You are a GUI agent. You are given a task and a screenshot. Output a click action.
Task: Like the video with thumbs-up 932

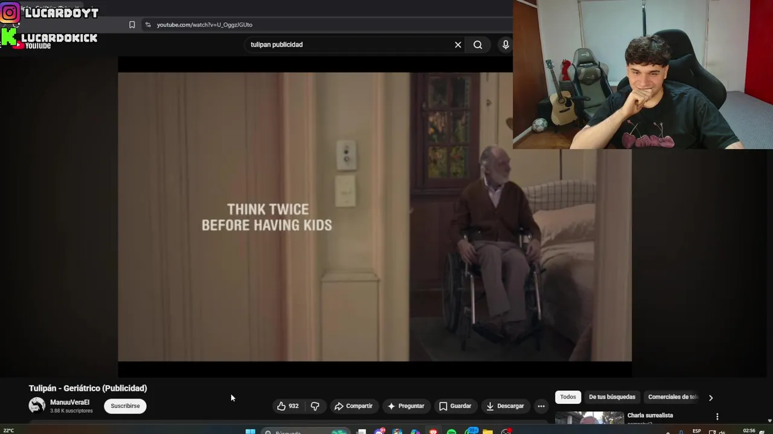point(287,406)
